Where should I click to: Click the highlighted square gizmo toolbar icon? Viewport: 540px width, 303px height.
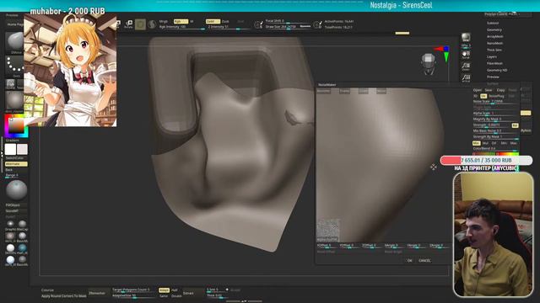140,24
